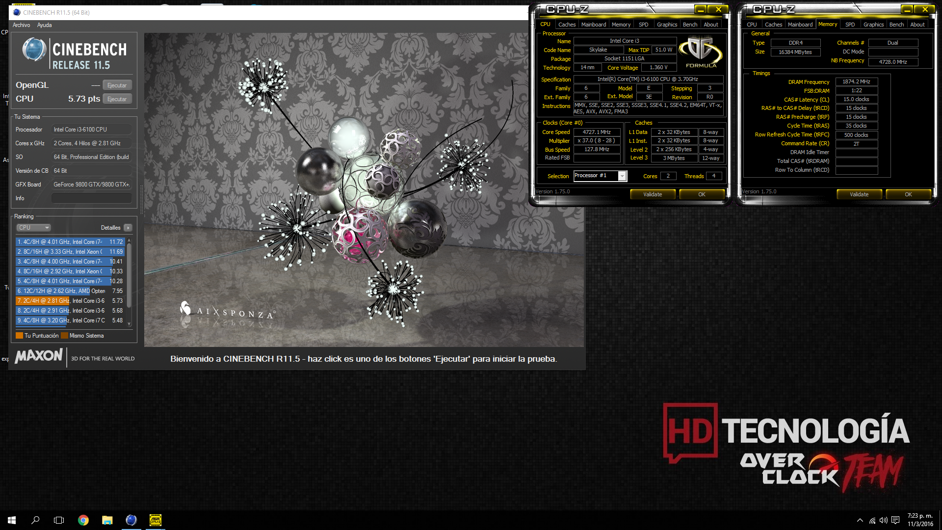This screenshot has width=942, height=530.
Task: Open the Archivo menu
Action: coord(21,25)
